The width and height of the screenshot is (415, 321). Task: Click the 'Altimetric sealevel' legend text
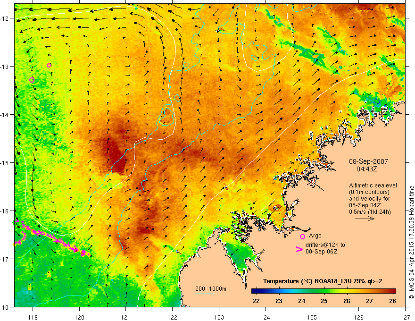click(x=373, y=186)
